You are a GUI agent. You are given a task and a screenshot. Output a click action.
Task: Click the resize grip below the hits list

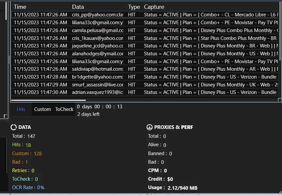pos(279,100)
